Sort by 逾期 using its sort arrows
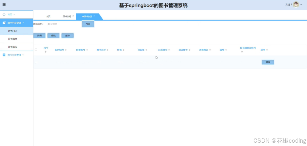The height and width of the screenshot is (146, 307). coord(226,50)
